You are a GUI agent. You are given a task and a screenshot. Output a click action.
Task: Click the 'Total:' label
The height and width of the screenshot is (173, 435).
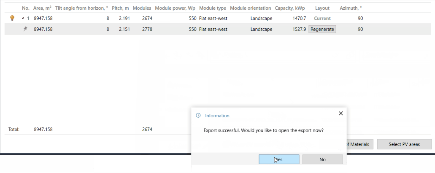tap(14, 129)
